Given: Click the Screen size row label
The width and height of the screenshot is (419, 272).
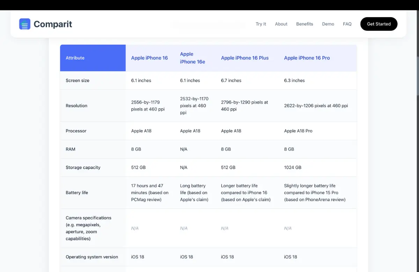Looking at the screenshot, I should click(x=78, y=80).
